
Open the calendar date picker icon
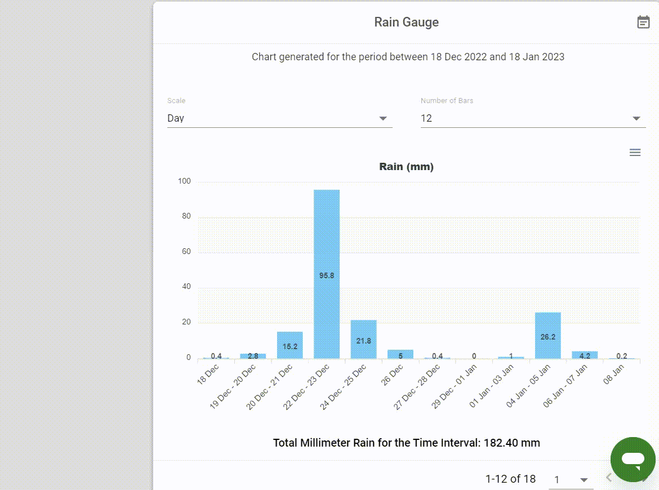[x=643, y=22]
